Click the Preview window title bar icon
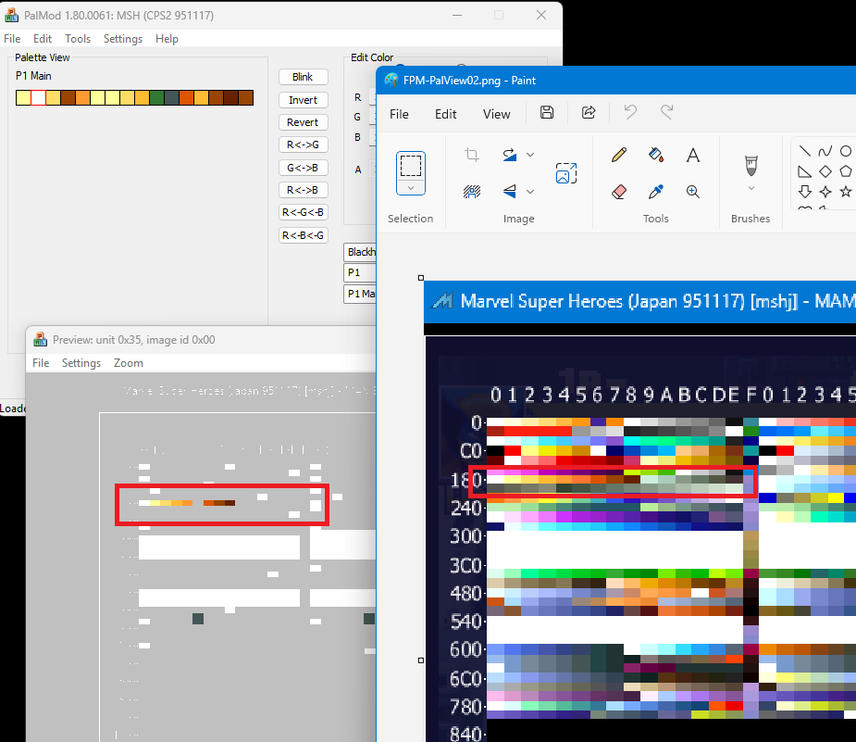The width and height of the screenshot is (856, 742). pyautogui.click(x=40, y=340)
